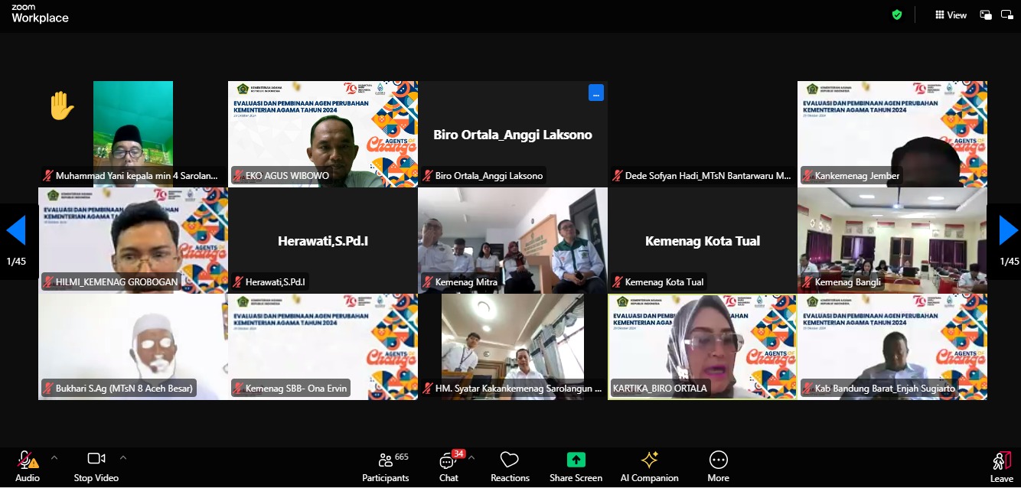Open the Reactions heart menu
The width and height of the screenshot is (1021, 488).
tap(510, 465)
